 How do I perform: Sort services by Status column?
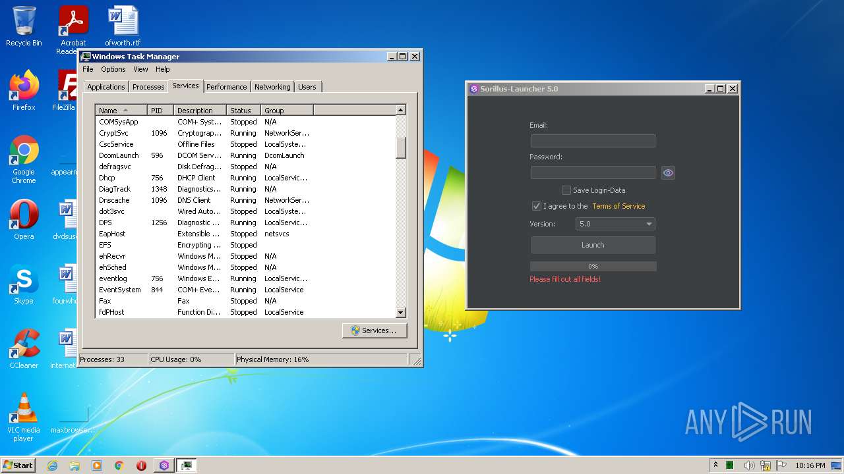[243, 111]
